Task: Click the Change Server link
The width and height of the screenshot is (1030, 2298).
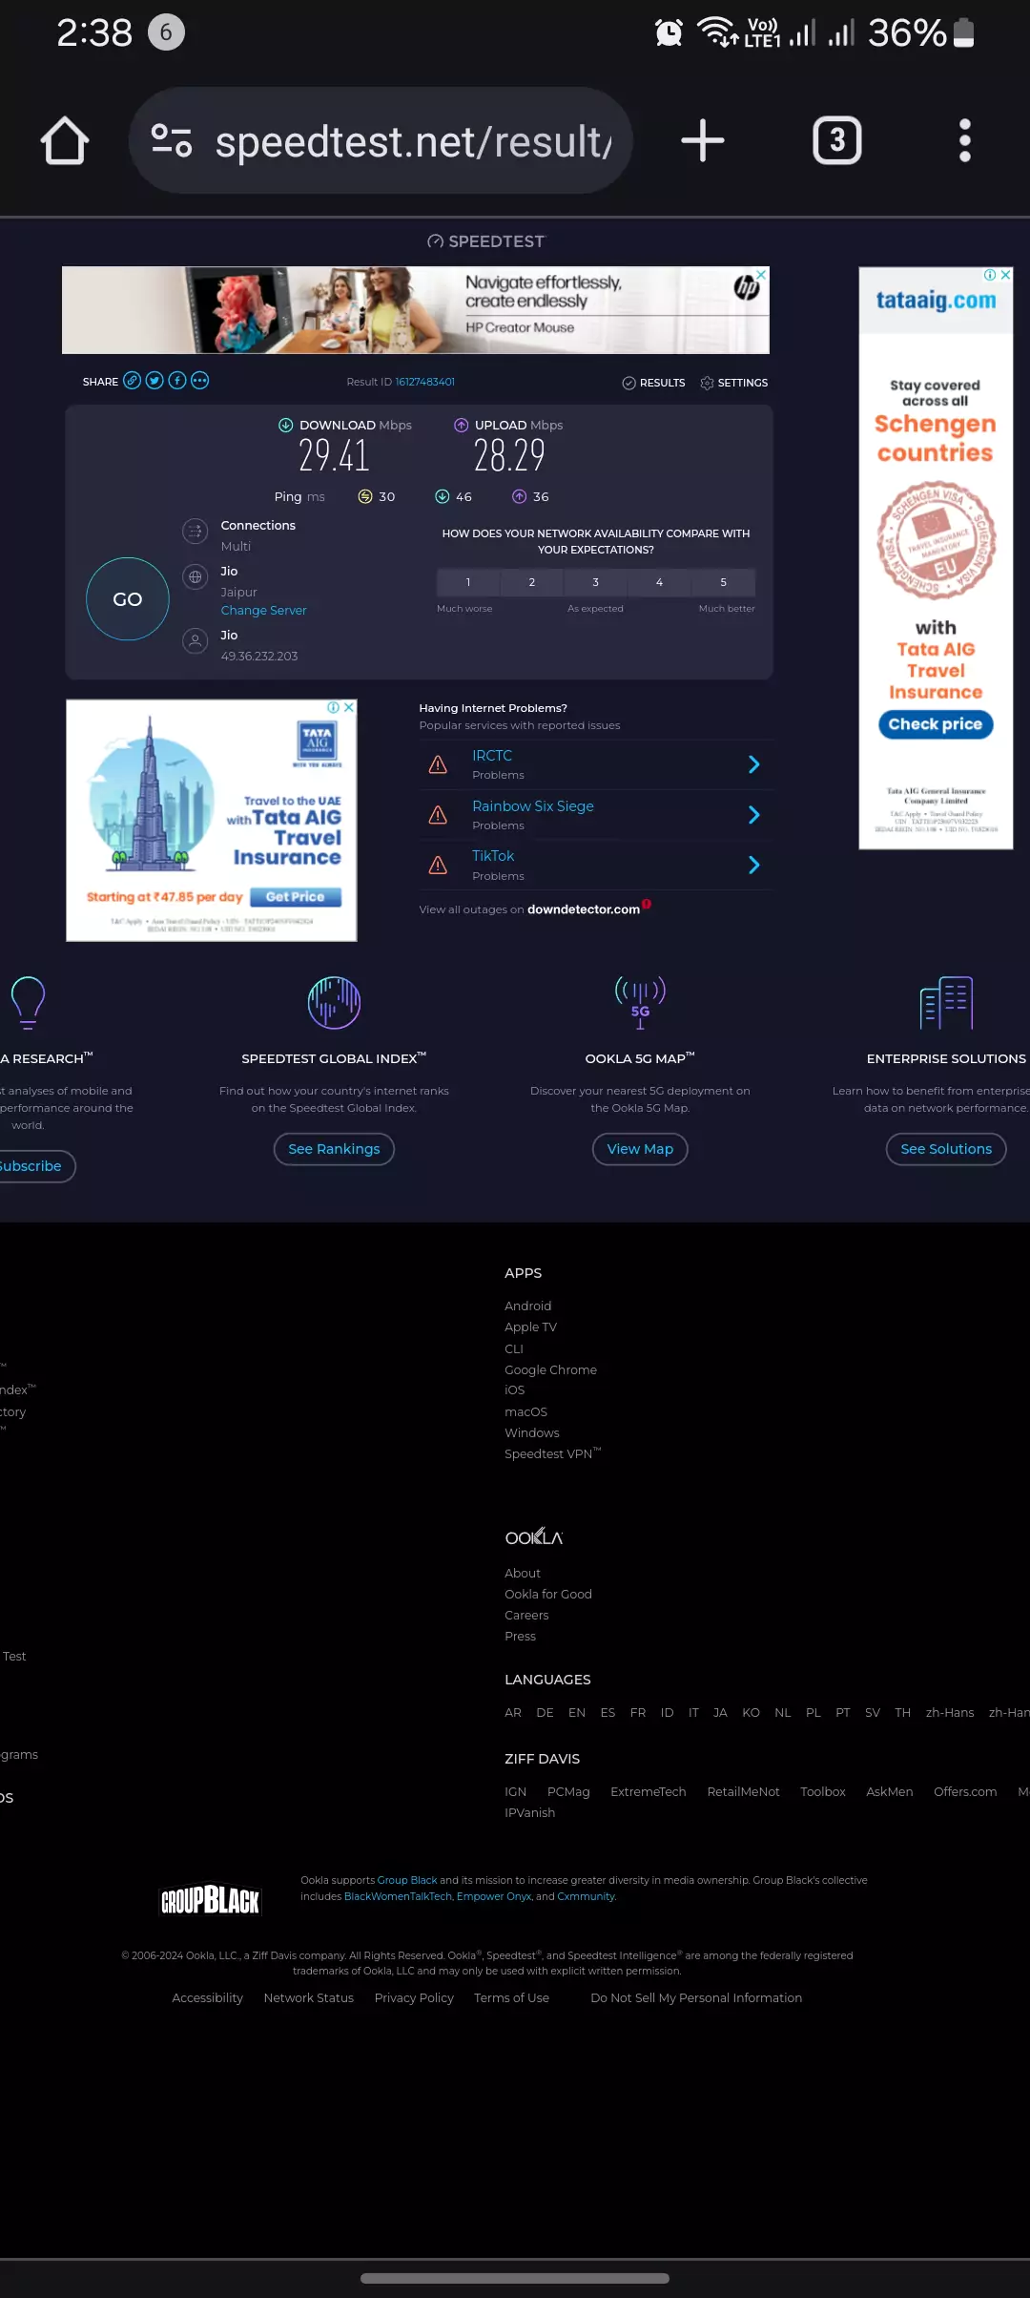Action: tap(263, 611)
